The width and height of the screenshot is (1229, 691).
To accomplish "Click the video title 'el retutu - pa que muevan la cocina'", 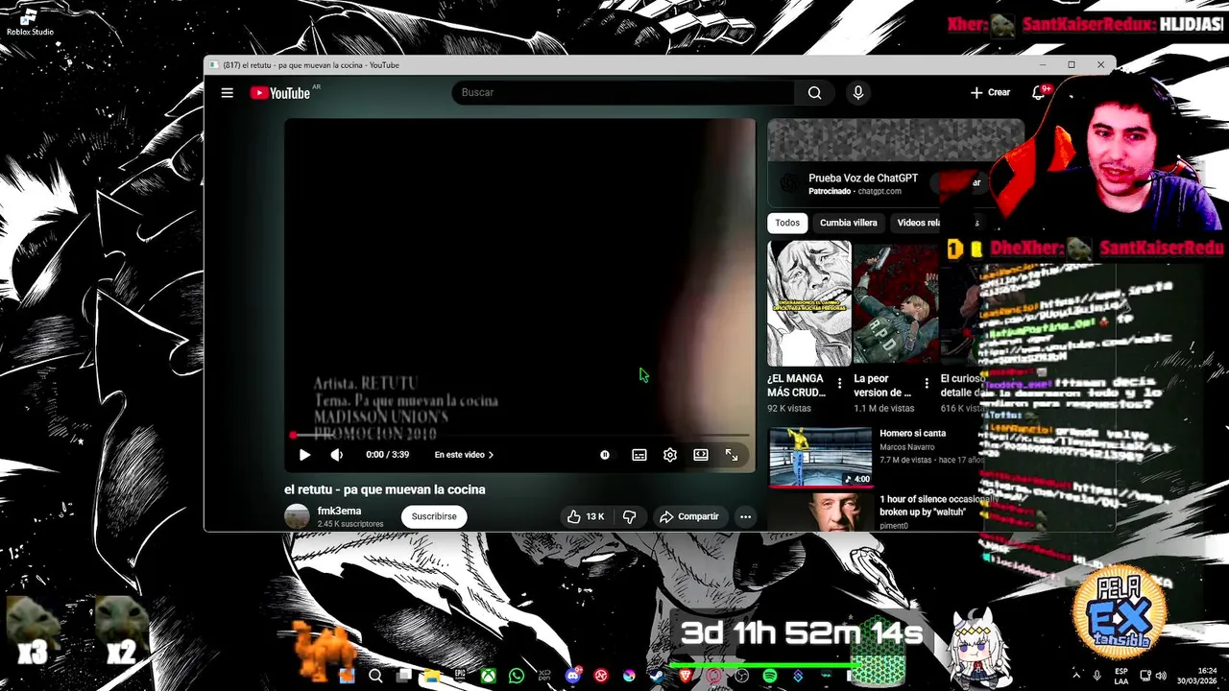I will 385,489.
